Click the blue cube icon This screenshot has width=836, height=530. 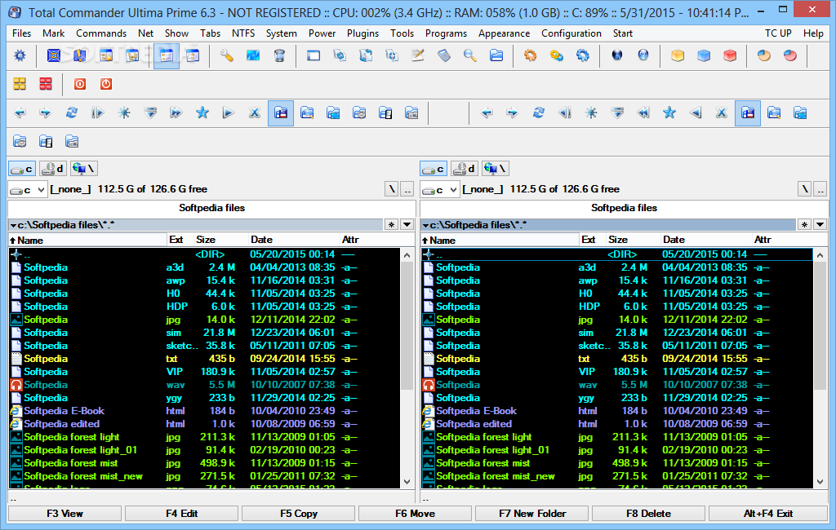[704, 55]
